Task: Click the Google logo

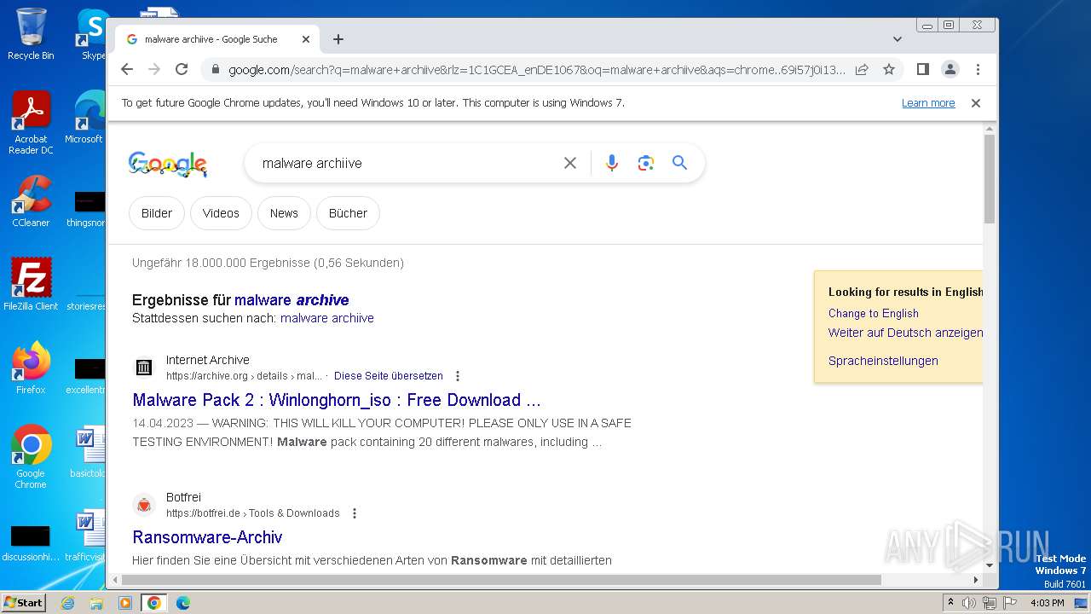Action: (x=168, y=164)
